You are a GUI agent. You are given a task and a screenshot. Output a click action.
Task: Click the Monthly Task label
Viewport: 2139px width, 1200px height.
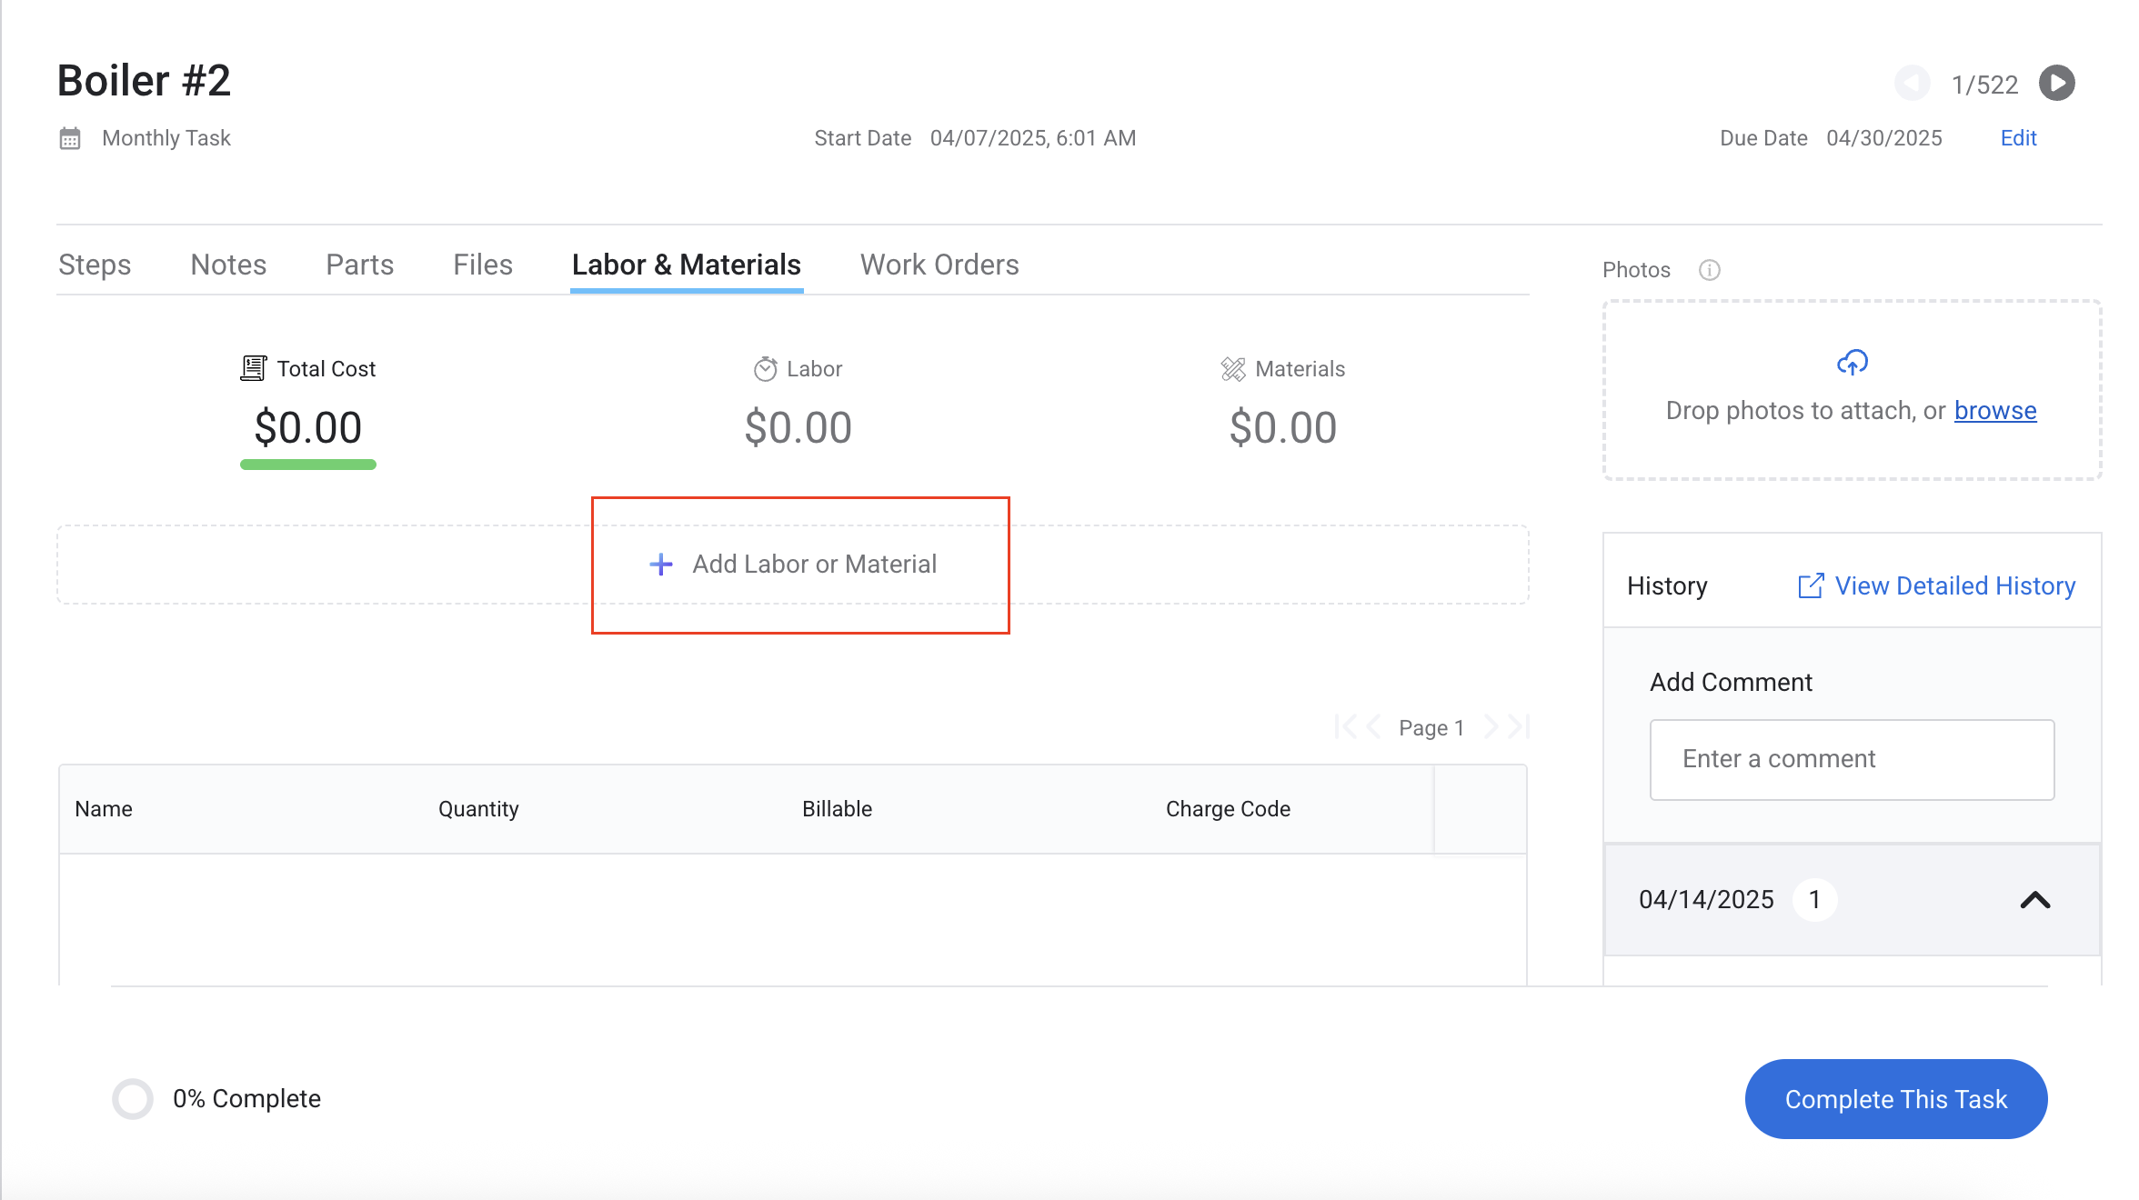[166, 138]
